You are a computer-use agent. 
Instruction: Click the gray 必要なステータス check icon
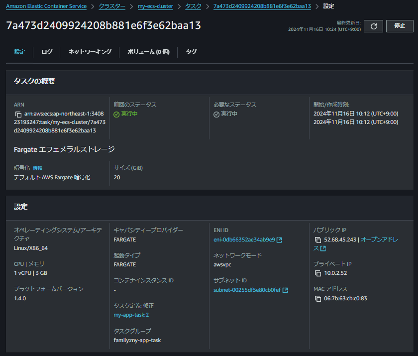tap(216, 115)
